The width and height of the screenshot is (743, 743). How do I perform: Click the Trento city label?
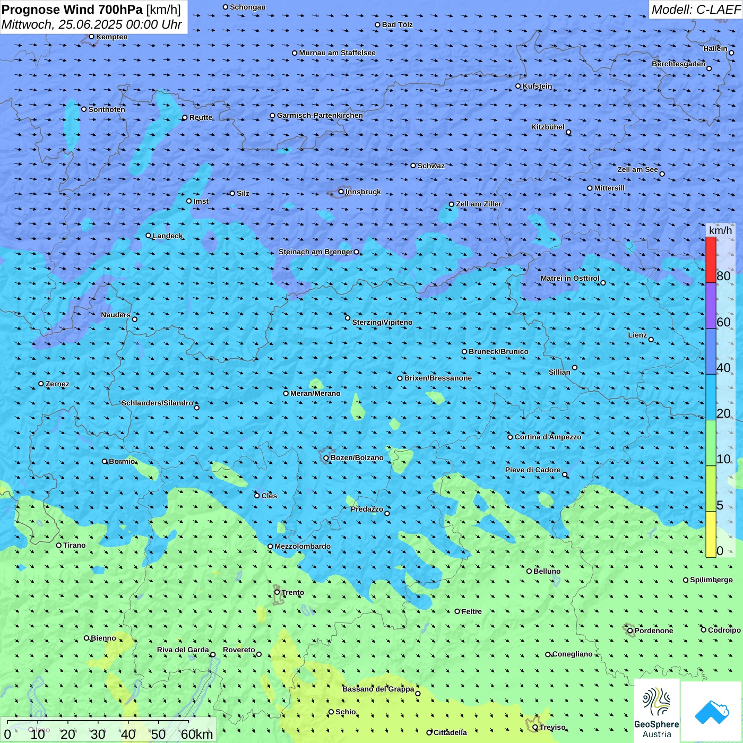click(293, 592)
